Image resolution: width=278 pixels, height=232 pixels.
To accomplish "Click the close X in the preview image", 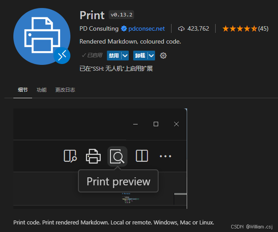I will [176, 124].
